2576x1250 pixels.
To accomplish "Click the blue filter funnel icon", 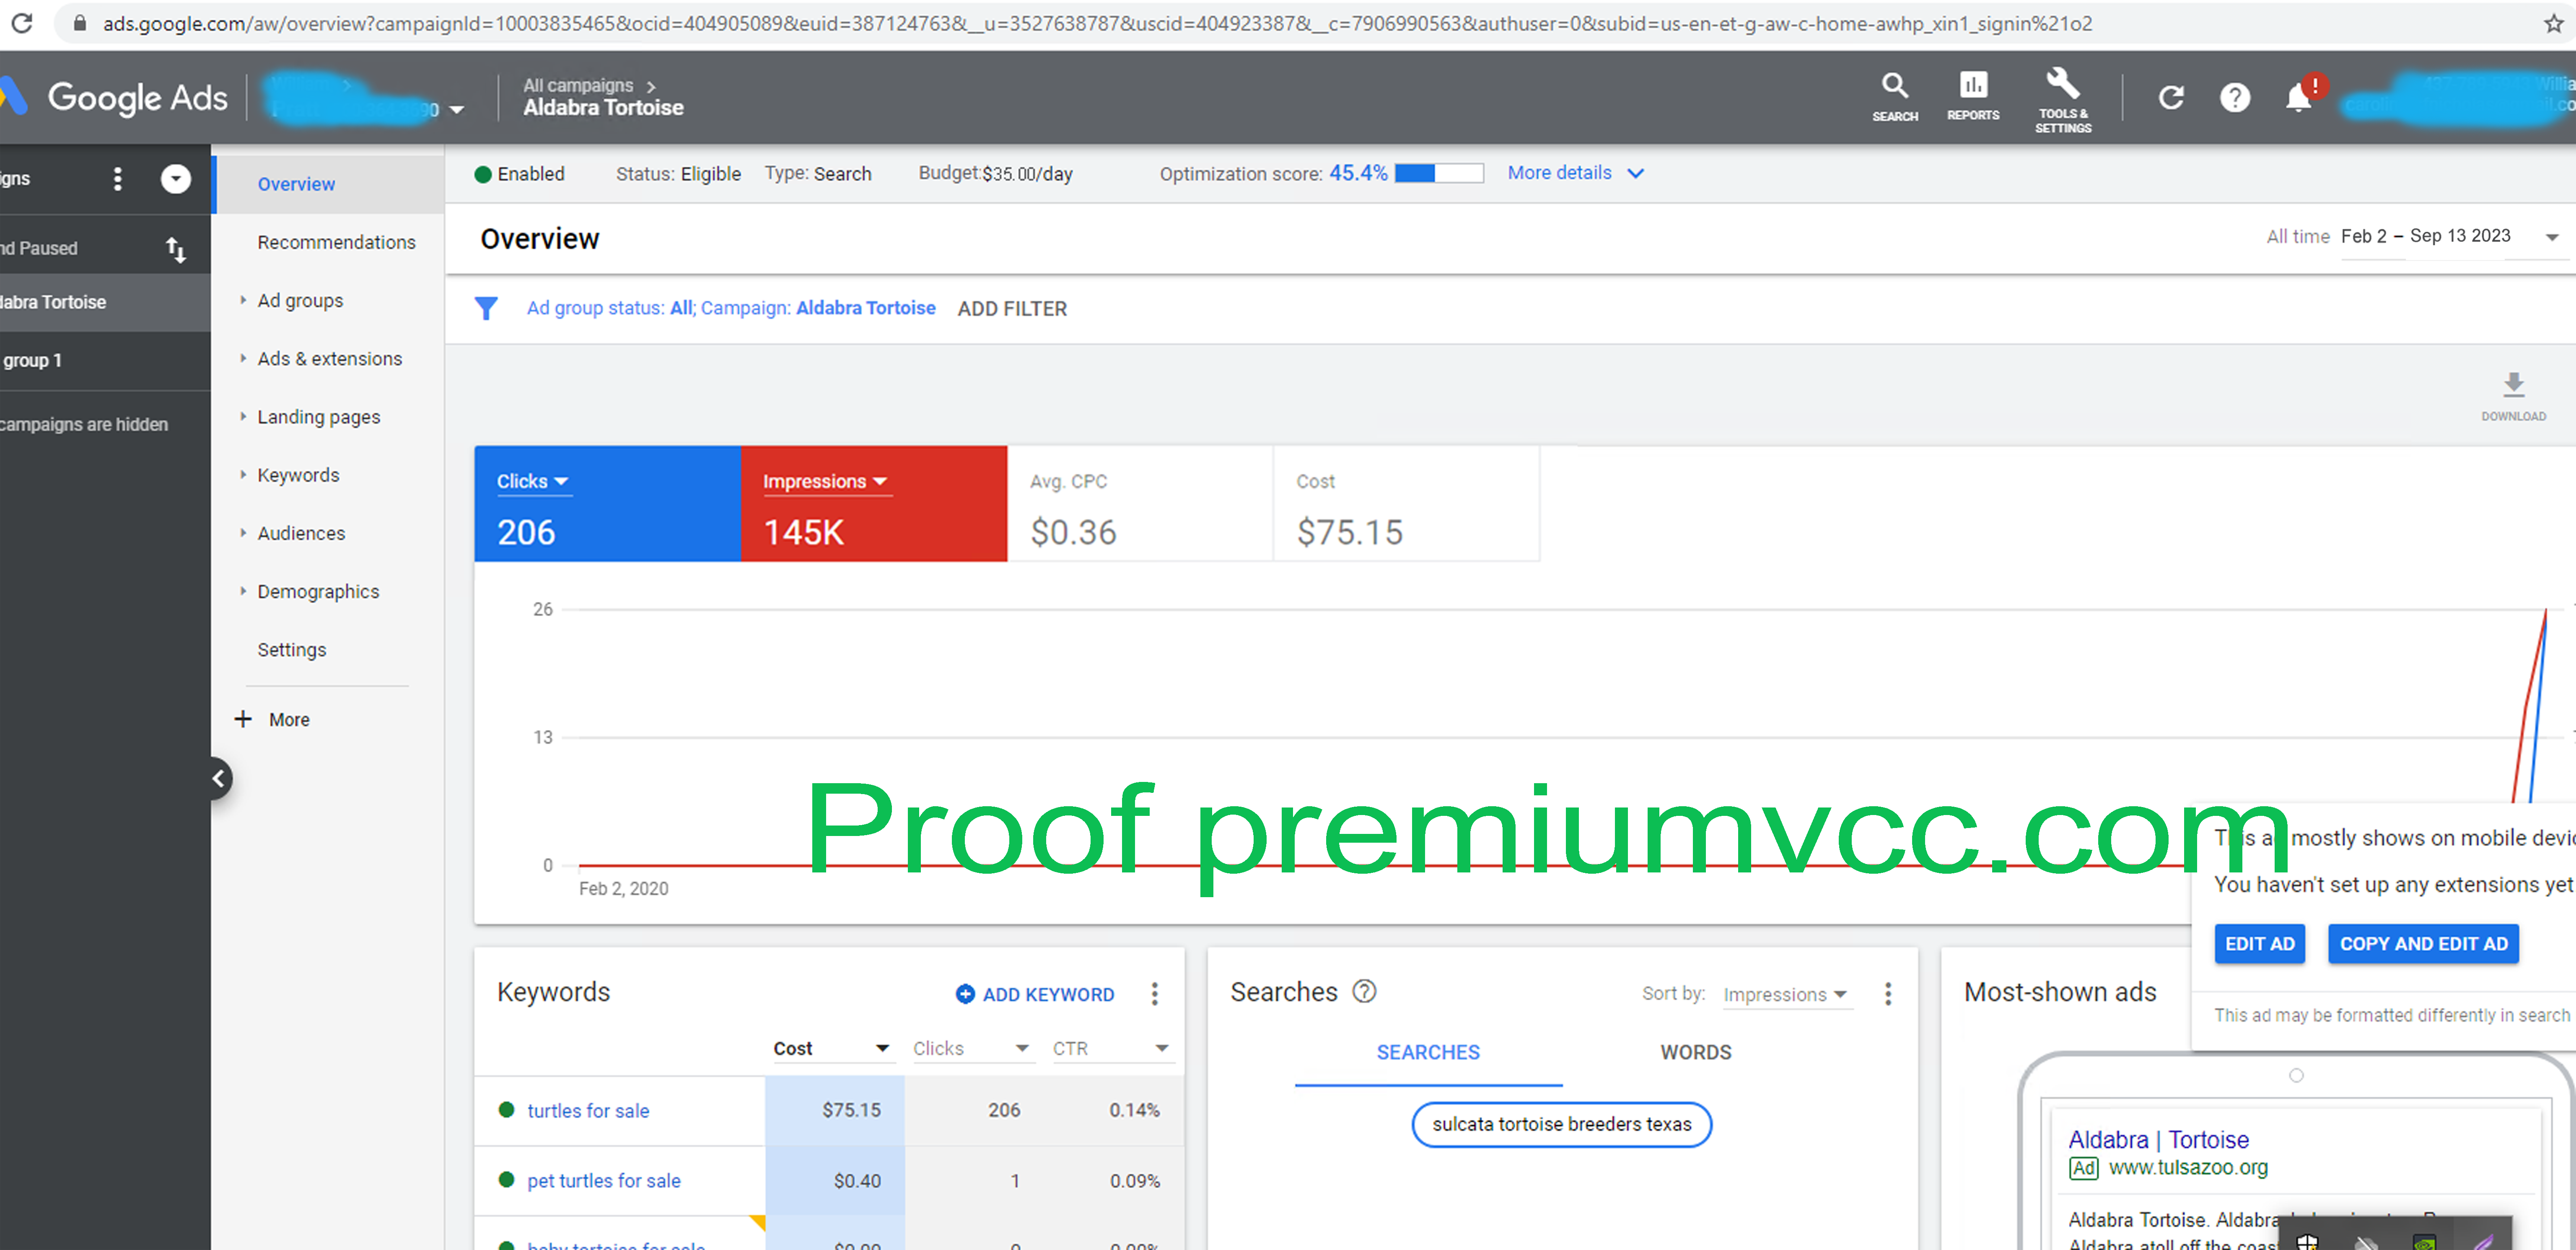I will point(486,309).
